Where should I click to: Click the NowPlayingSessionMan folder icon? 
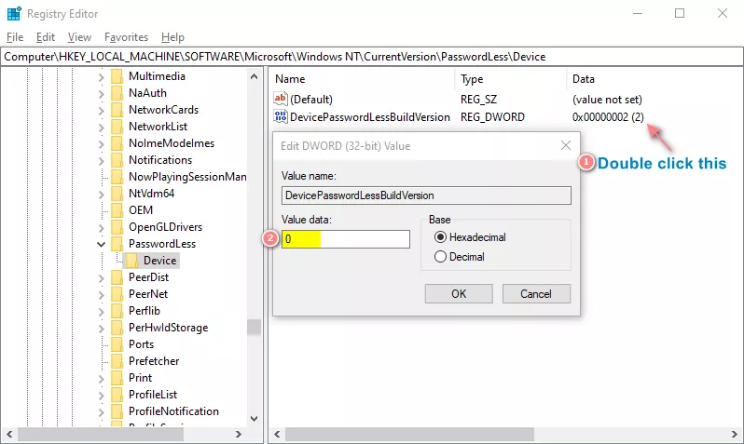click(x=117, y=177)
